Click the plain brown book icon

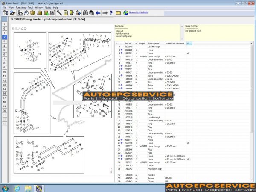click(40, 13)
